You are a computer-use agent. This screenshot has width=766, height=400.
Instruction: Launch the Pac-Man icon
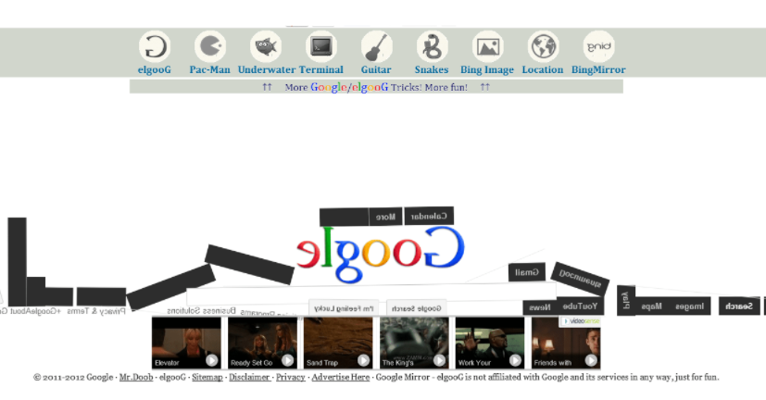(210, 46)
